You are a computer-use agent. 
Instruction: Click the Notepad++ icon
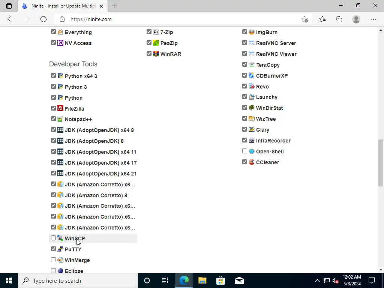tap(60, 119)
